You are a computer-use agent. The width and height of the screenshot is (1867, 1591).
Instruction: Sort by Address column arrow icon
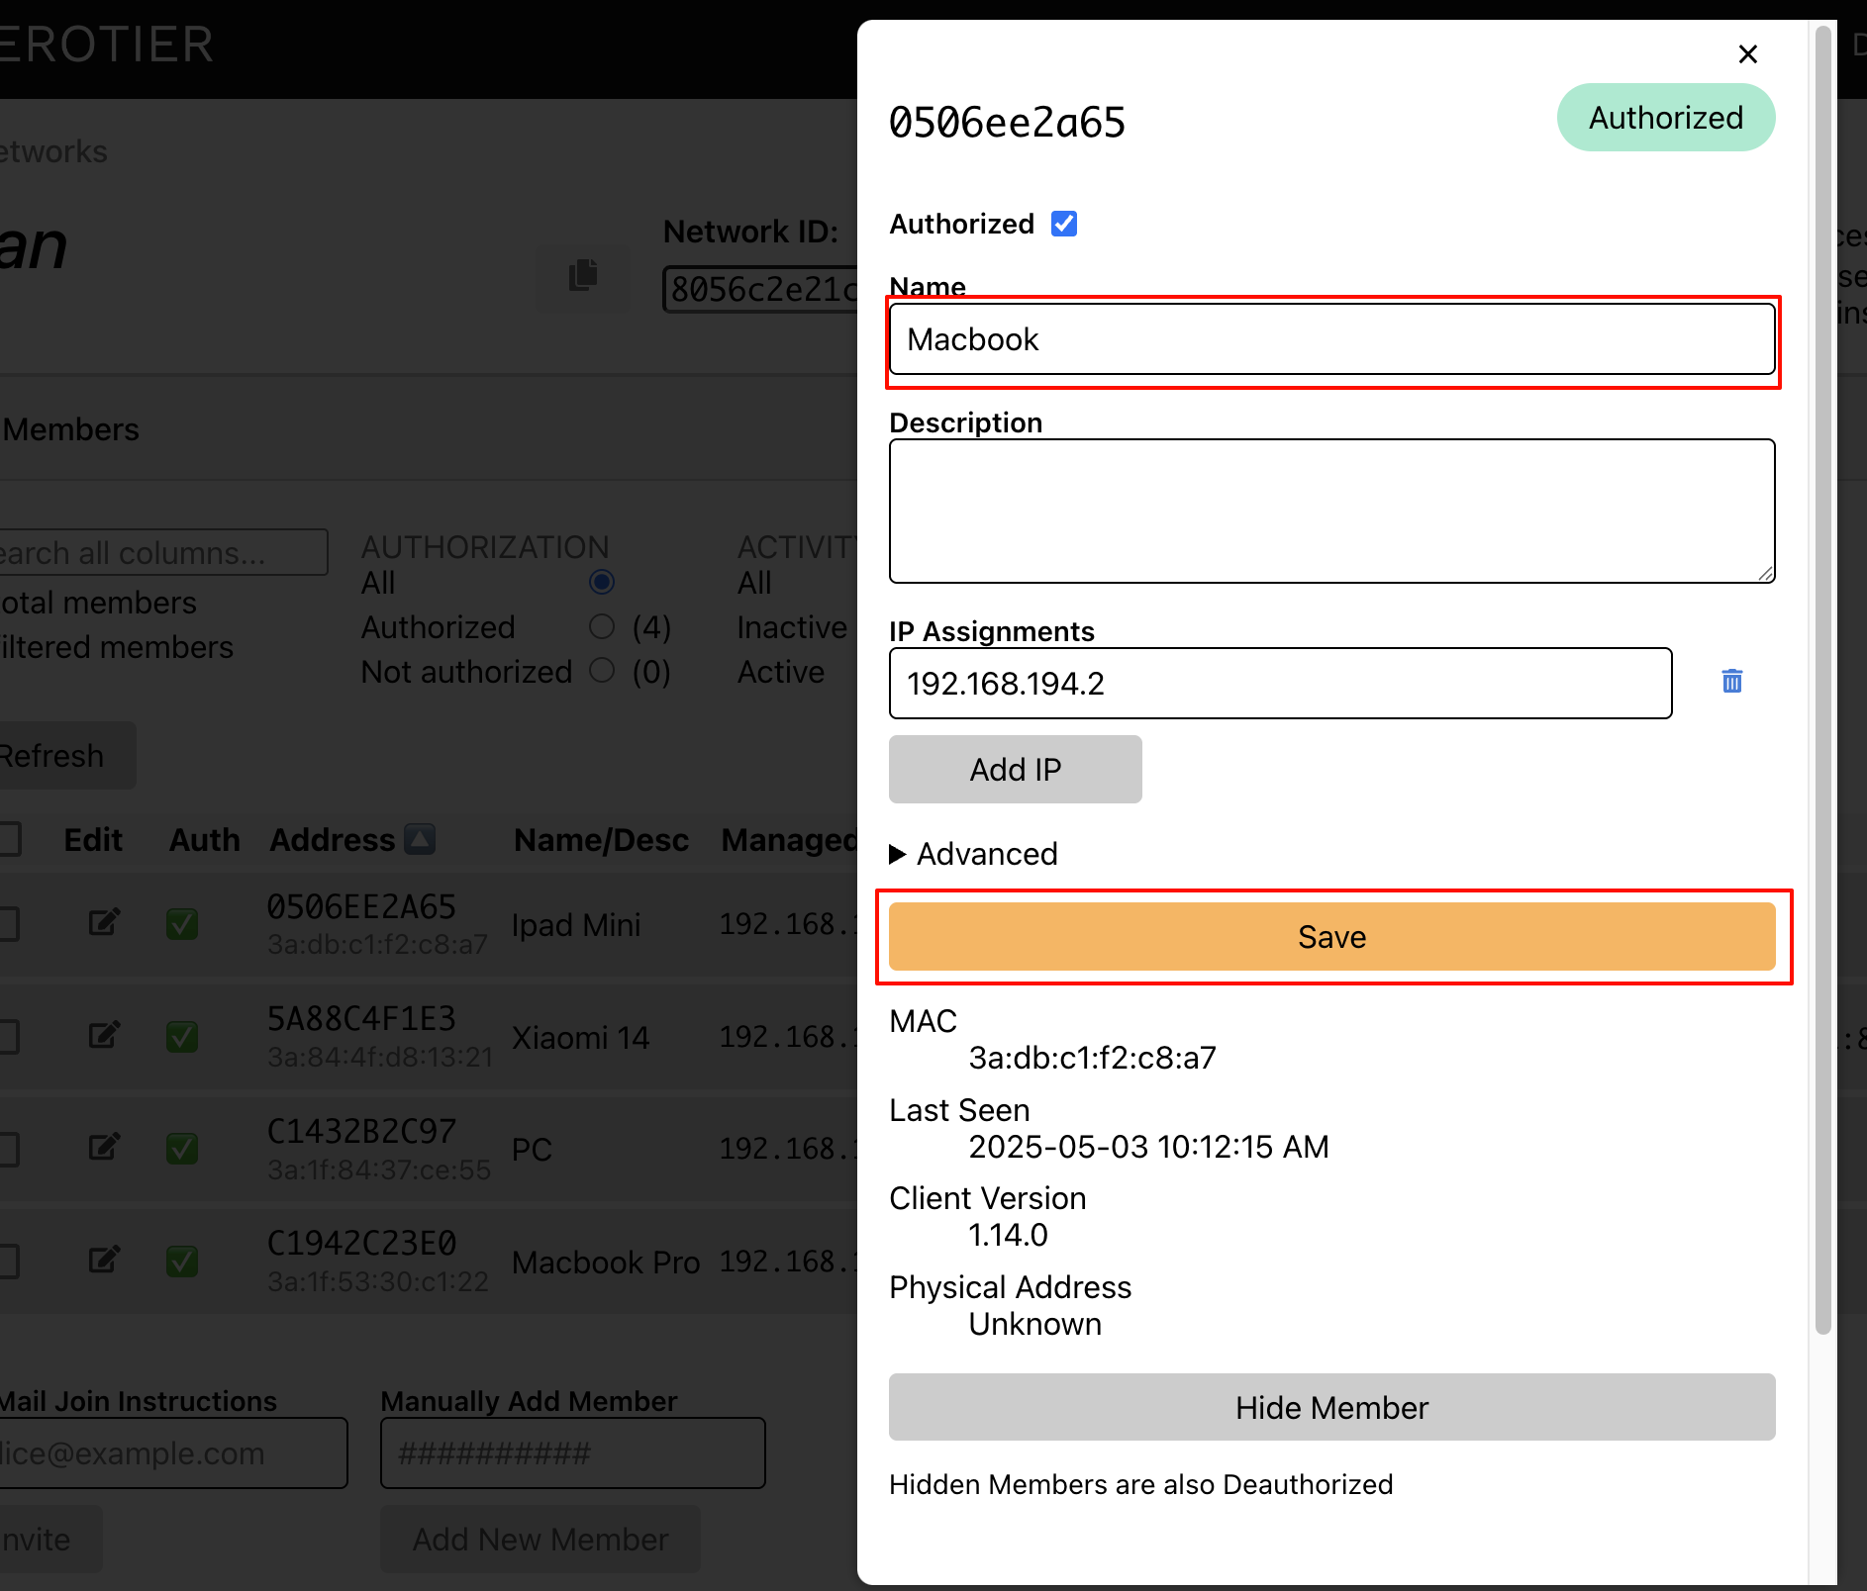pyautogui.click(x=420, y=840)
